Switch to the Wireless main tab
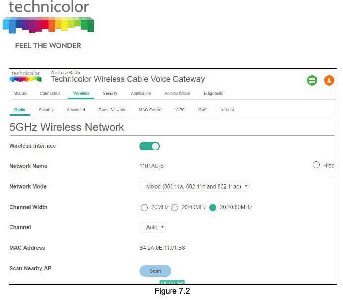The image size is (343, 300). coord(81,93)
